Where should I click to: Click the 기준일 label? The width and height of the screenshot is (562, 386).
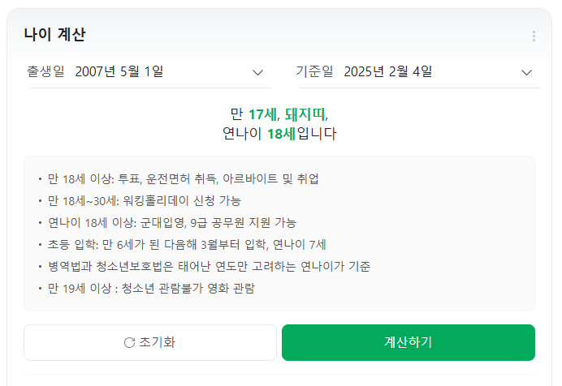(x=314, y=71)
